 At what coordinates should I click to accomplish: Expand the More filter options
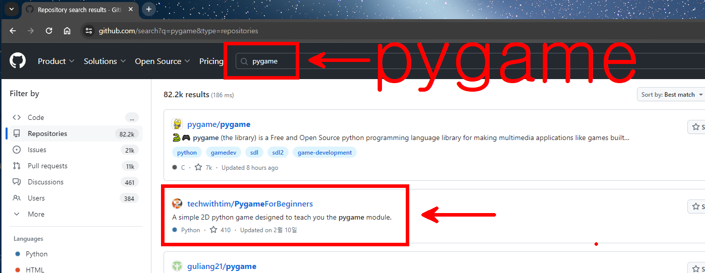(x=74, y=214)
